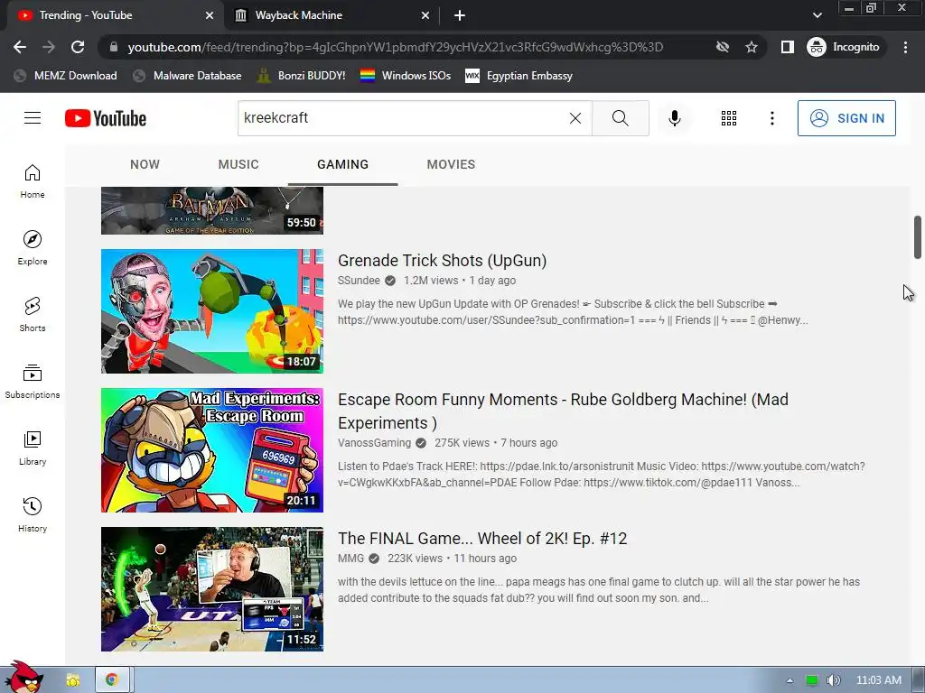The width and height of the screenshot is (925, 693).
Task: Open MEMZ Download bookmark
Action: pyautogui.click(x=65, y=76)
